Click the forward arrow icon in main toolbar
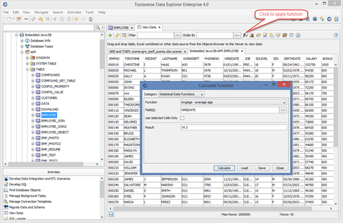The height and width of the screenshot is (223, 343). [x=83, y=19]
